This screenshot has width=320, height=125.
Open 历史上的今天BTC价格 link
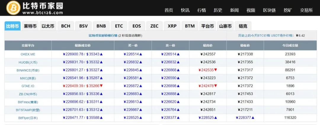(254, 36)
